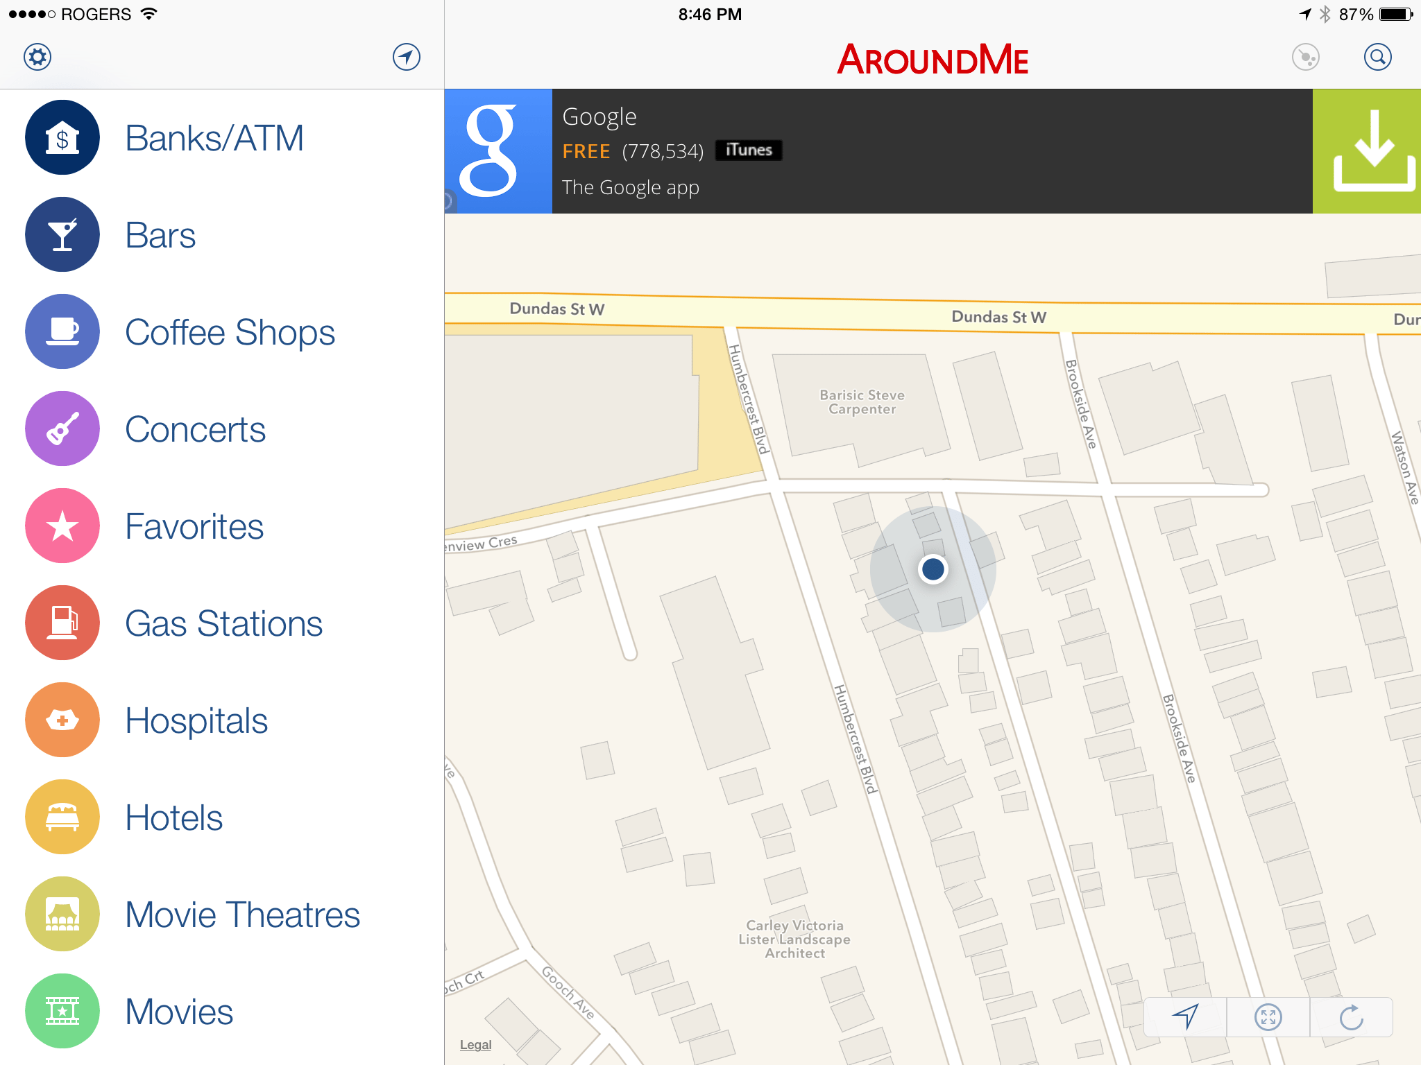Tap the nearby radar icon in header
The image size is (1421, 1065).
[x=1306, y=57]
